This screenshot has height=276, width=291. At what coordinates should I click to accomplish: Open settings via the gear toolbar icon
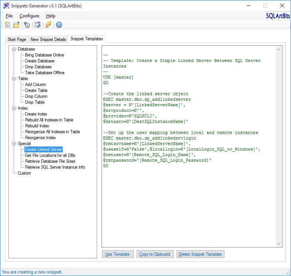click(27, 25)
